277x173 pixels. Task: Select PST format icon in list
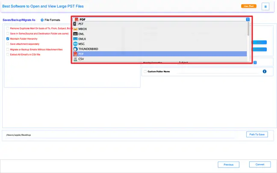point(75,24)
